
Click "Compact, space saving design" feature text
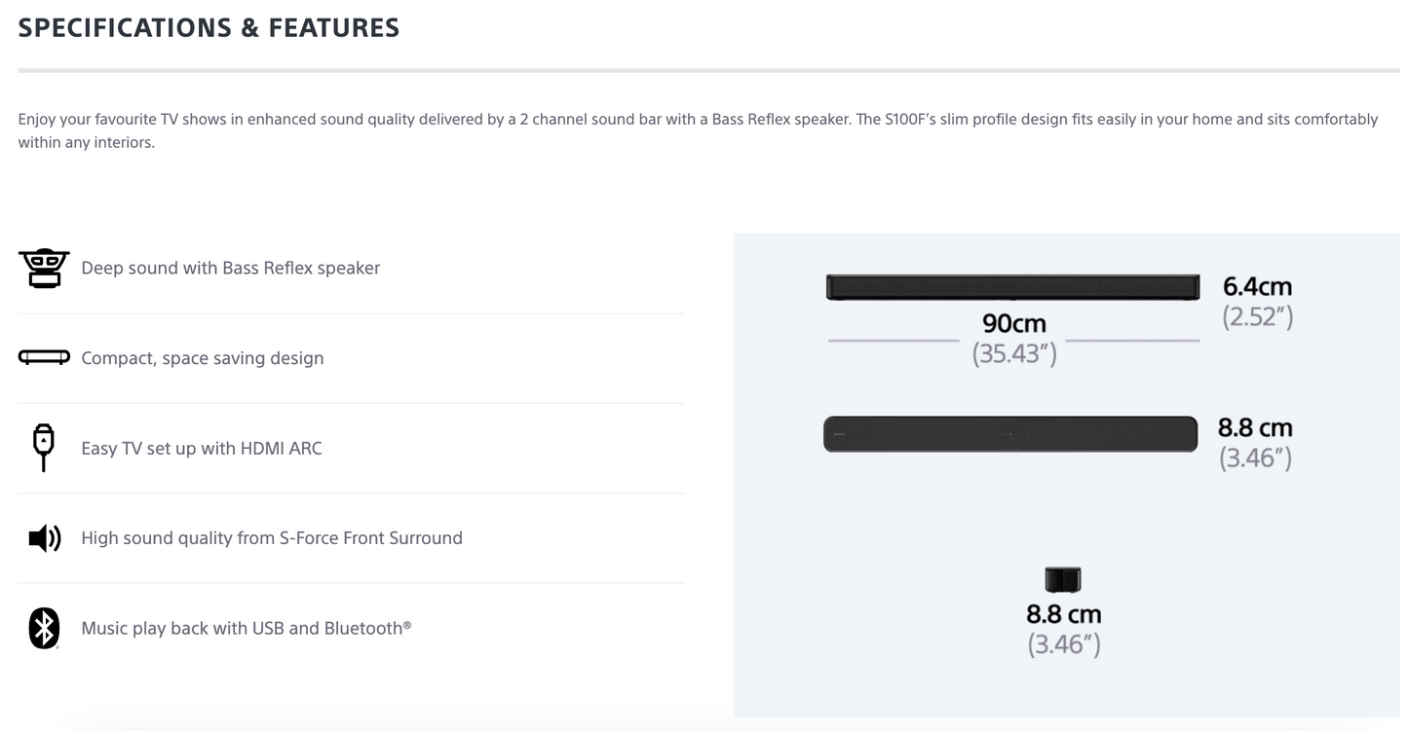coord(203,358)
